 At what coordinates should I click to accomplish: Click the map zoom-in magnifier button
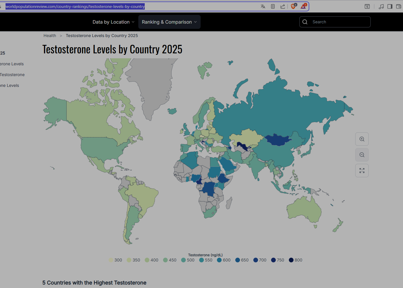362,139
